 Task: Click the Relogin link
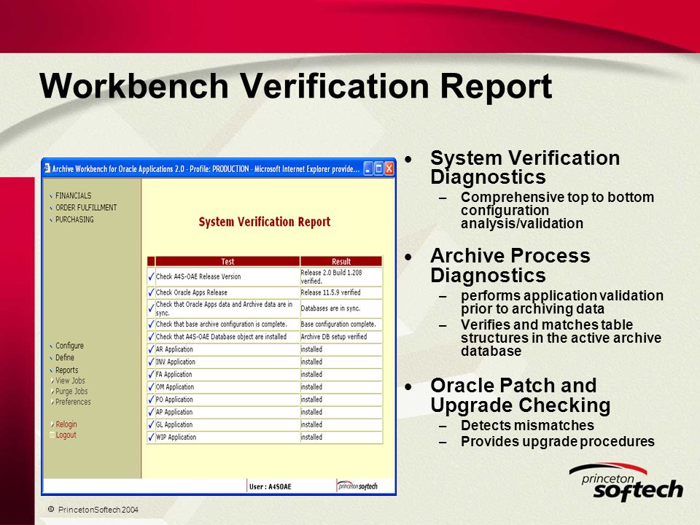[66, 424]
